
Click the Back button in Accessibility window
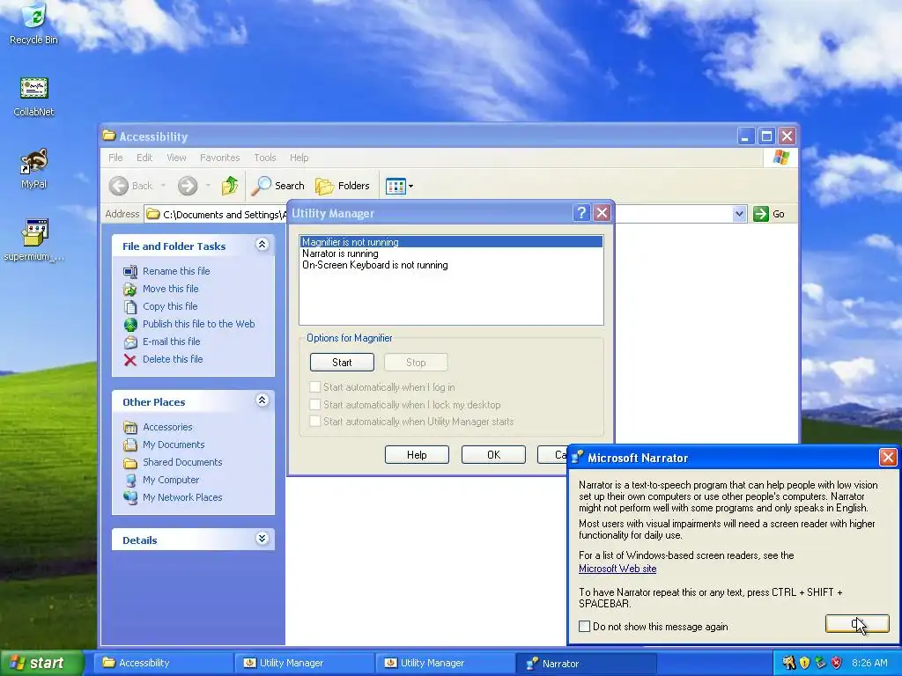132,186
